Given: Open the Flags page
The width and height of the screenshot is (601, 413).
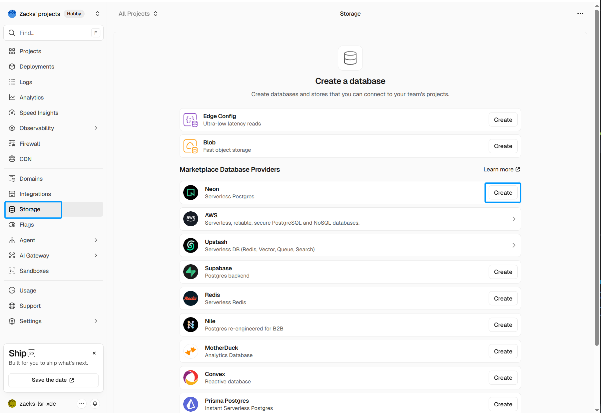Looking at the screenshot, I should (x=54, y=225).
